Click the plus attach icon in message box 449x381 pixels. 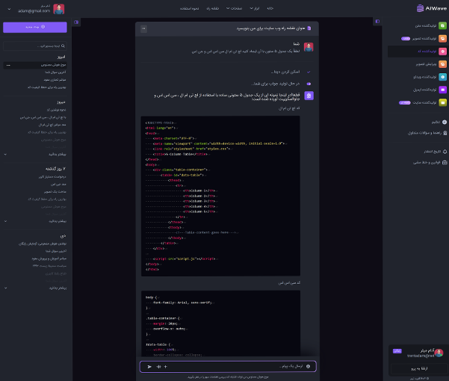point(166,367)
